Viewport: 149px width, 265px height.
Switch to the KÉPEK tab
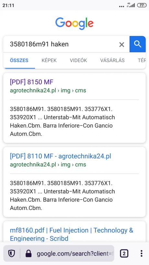point(49,60)
